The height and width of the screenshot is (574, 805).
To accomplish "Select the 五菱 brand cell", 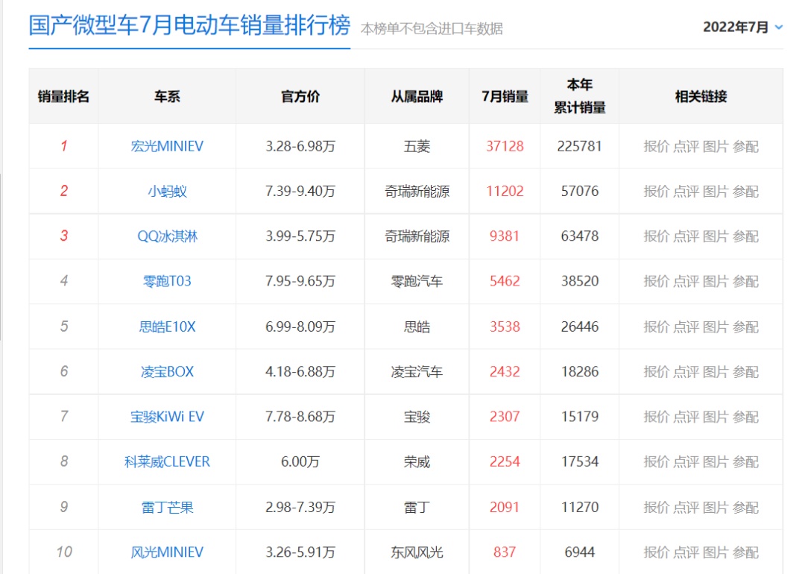I will tap(417, 146).
